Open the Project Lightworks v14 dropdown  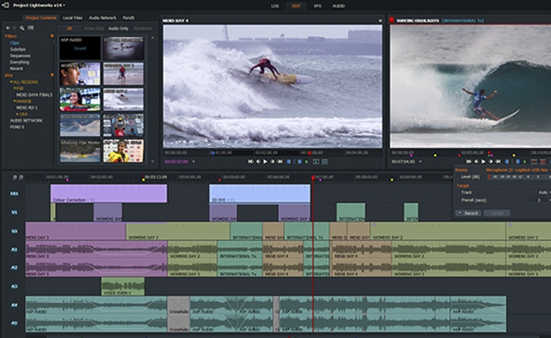39,5
